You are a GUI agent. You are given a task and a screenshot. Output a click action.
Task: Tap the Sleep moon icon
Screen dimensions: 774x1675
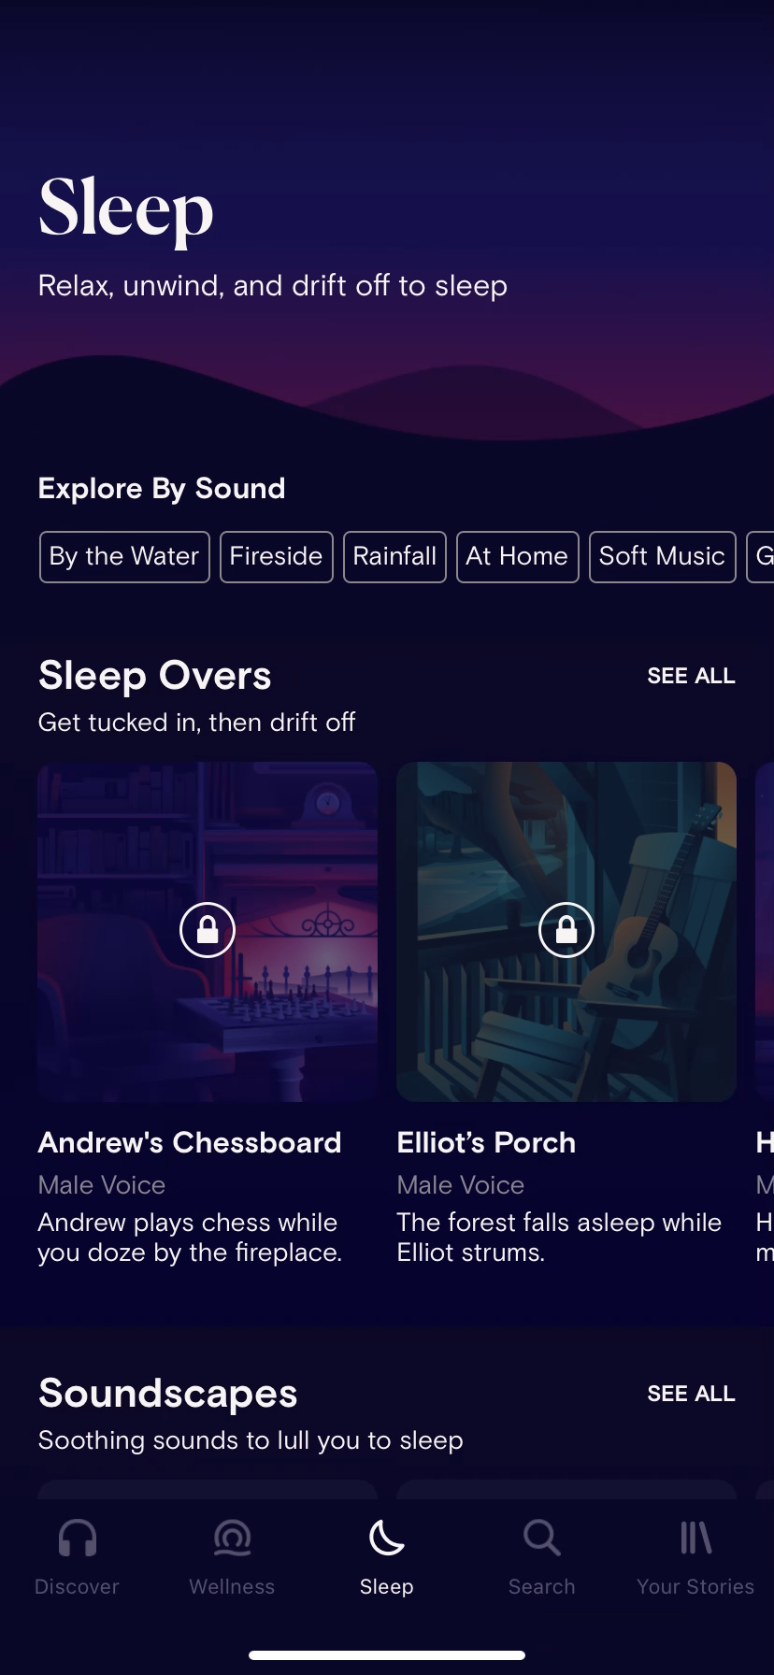(386, 1538)
